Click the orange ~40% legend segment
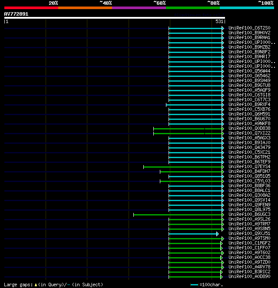The height and width of the screenshot is (288, 278). click(x=85, y=8)
